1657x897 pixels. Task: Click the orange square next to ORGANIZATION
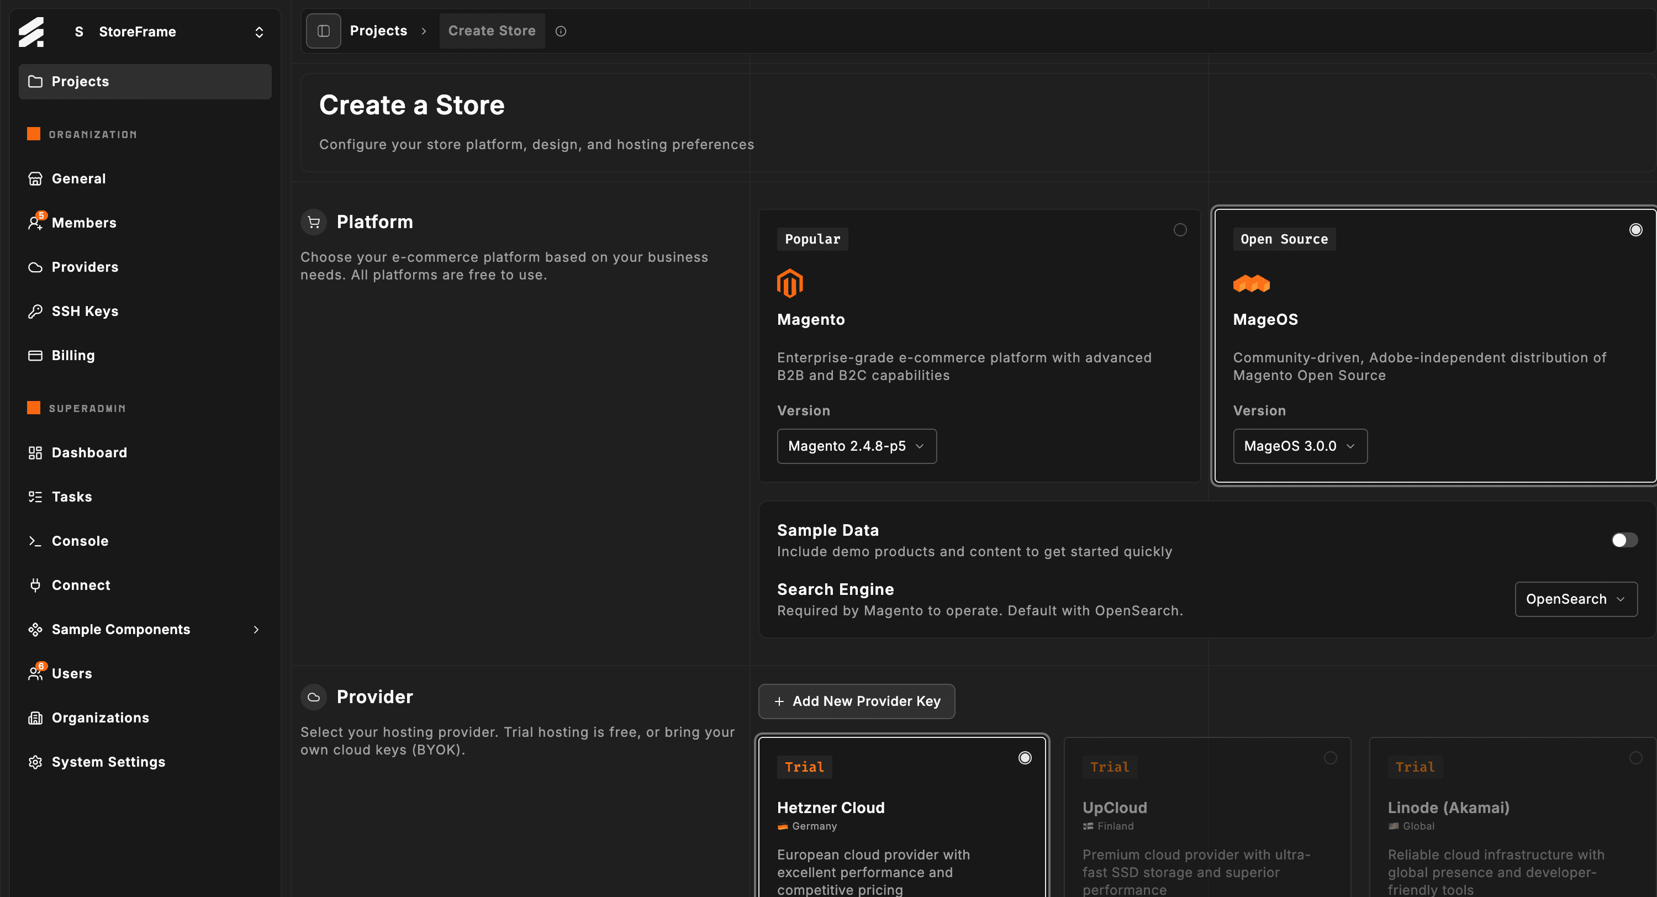(x=34, y=134)
